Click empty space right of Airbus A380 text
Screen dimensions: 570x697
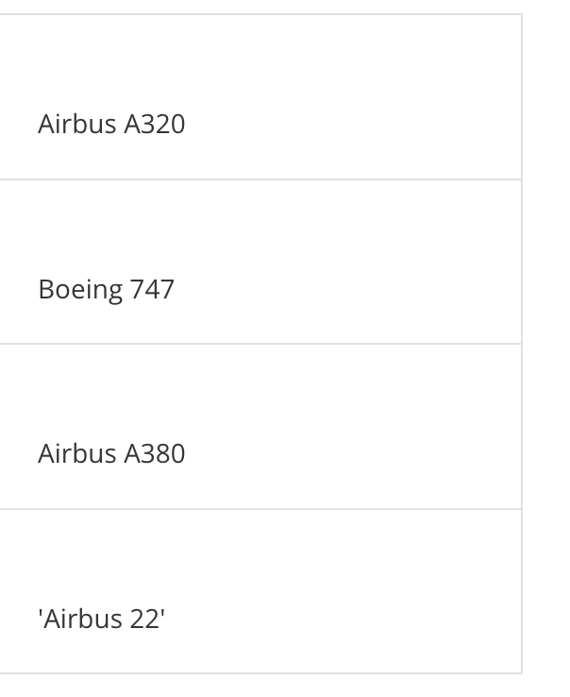(359, 453)
